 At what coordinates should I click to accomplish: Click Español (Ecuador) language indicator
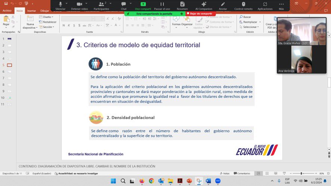(42, 174)
